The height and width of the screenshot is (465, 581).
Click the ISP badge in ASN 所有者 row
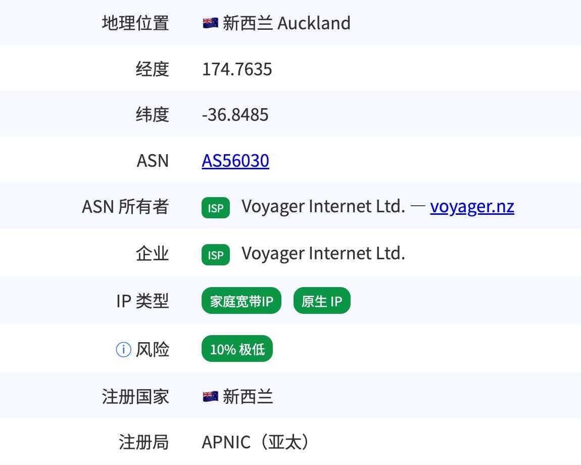click(x=216, y=208)
